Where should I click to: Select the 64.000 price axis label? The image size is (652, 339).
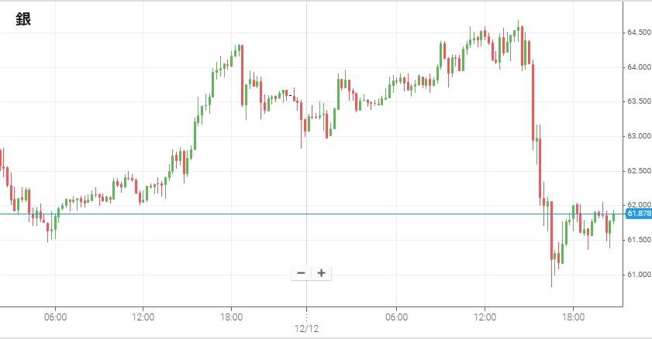tap(638, 67)
